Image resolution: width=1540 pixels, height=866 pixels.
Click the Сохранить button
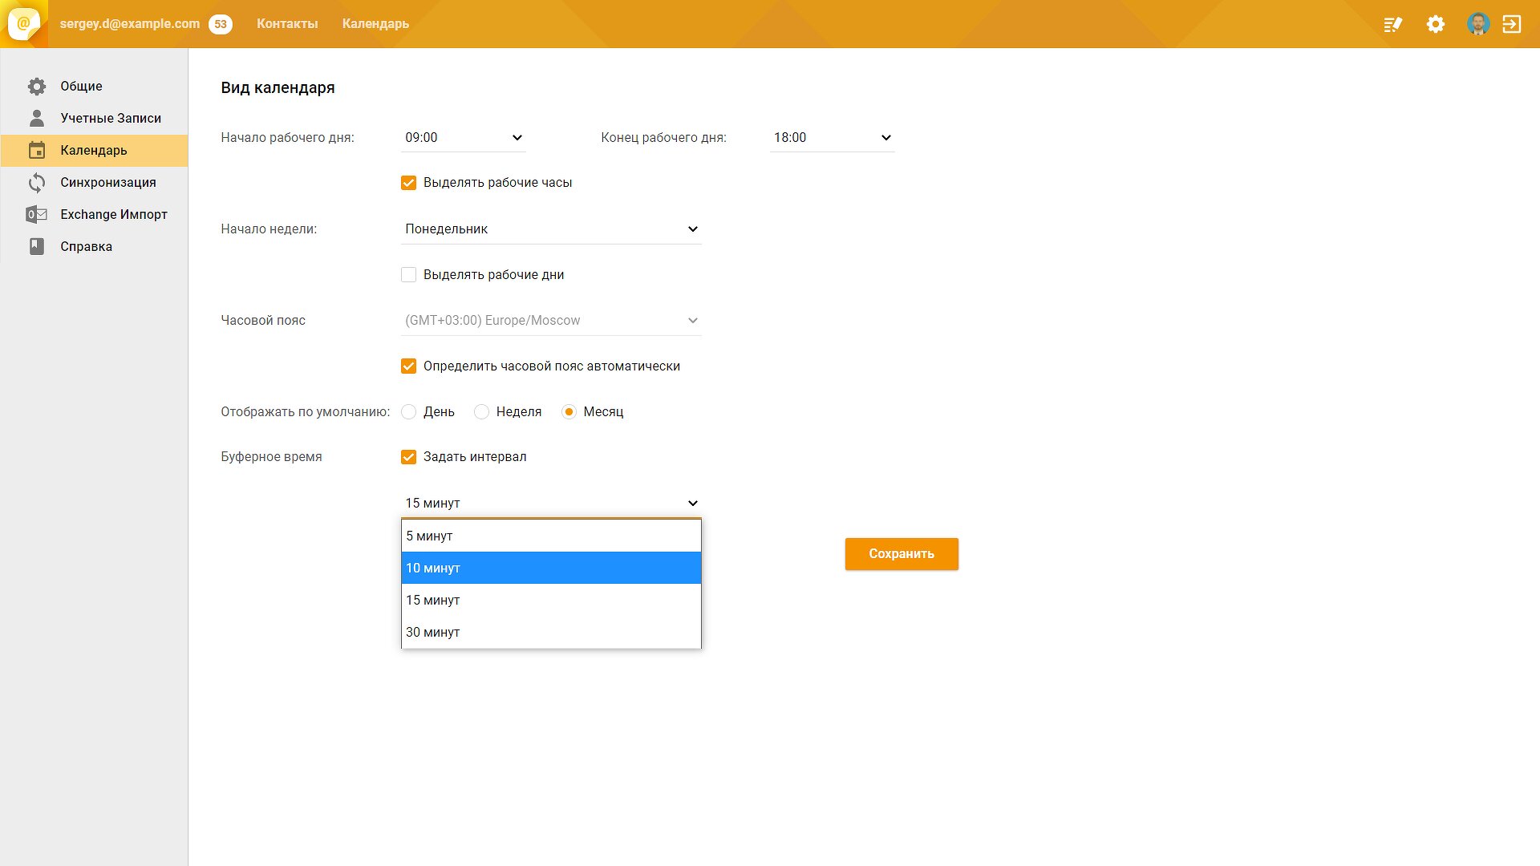point(902,554)
